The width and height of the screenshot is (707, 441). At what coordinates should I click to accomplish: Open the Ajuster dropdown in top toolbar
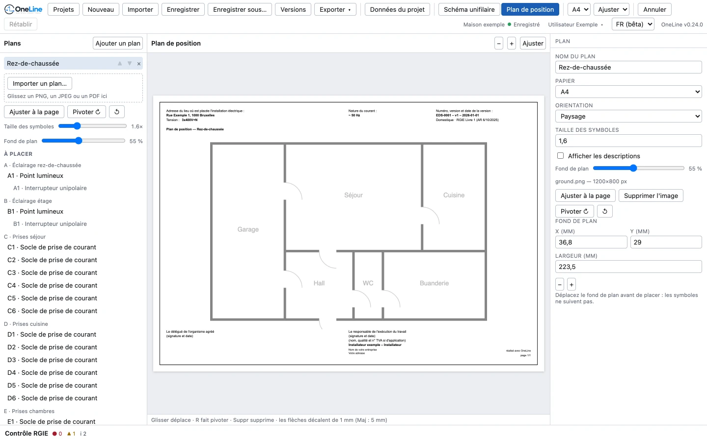[x=612, y=9]
